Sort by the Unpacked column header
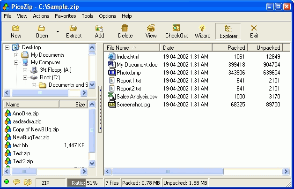The width and height of the screenshot is (294, 189). coord(265,48)
